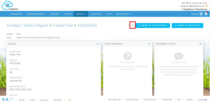
Task: Expand the IoT dropdown menu
Action: [x=109, y=14]
